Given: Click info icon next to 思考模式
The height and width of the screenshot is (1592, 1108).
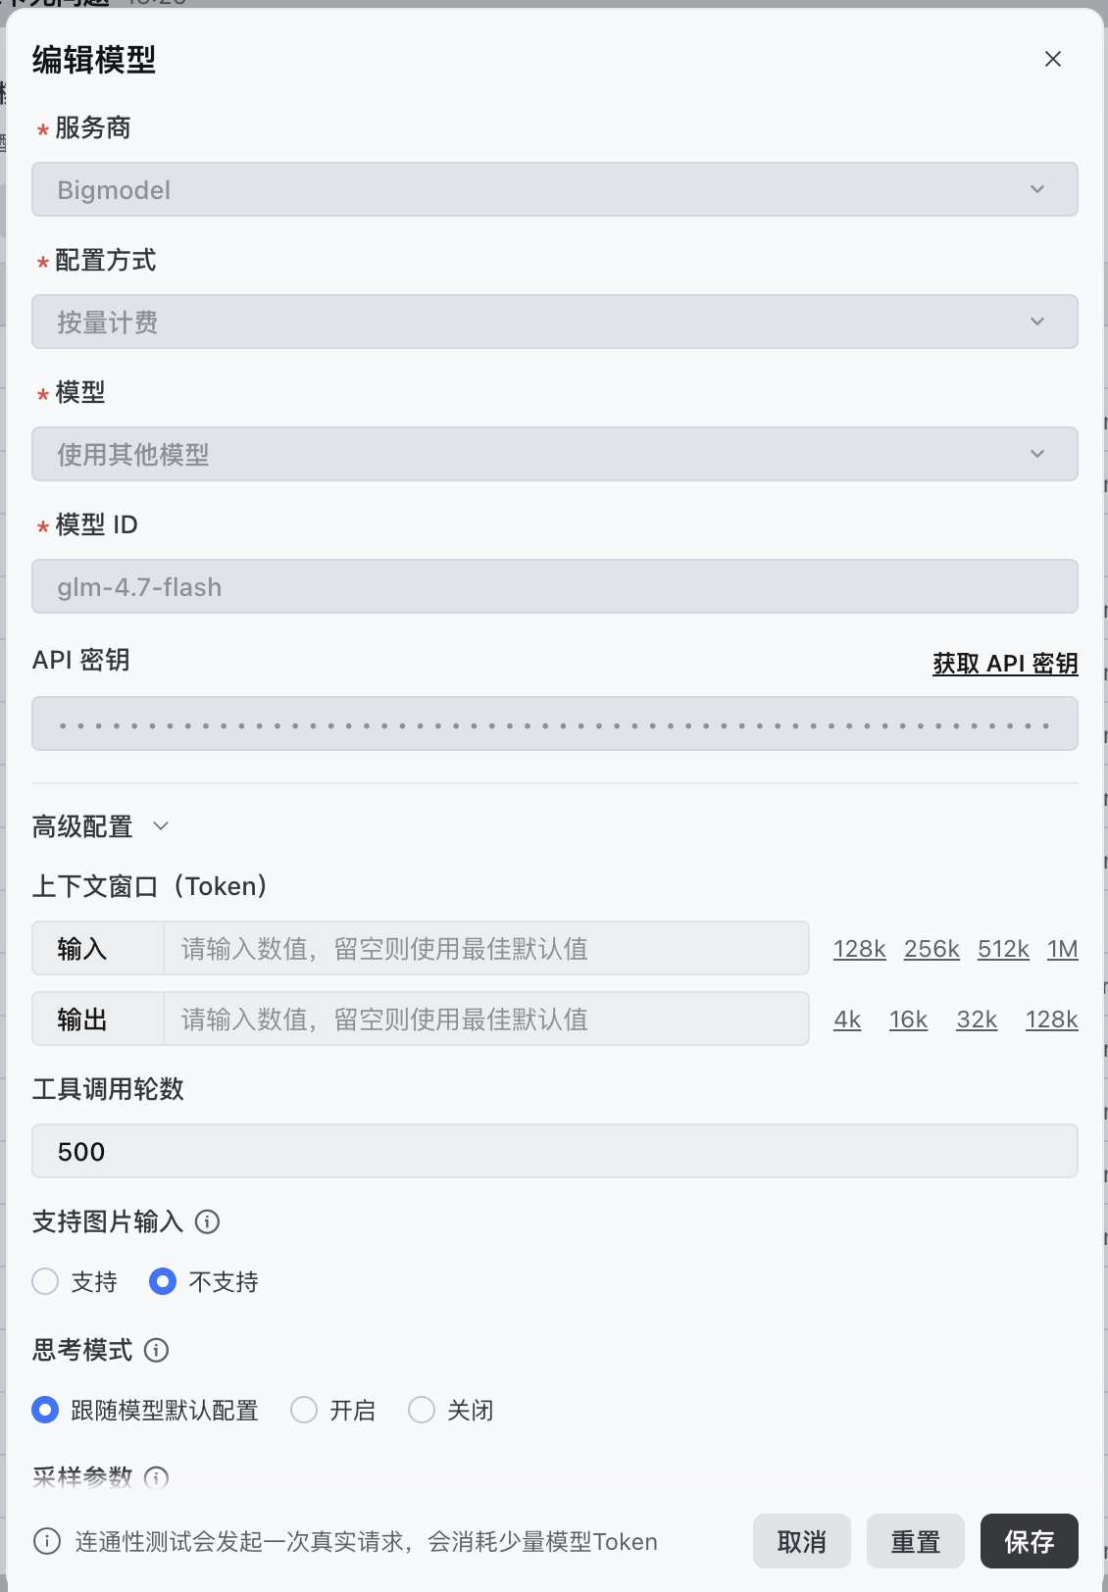Looking at the screenshot, I should (x=157, y=1350).
